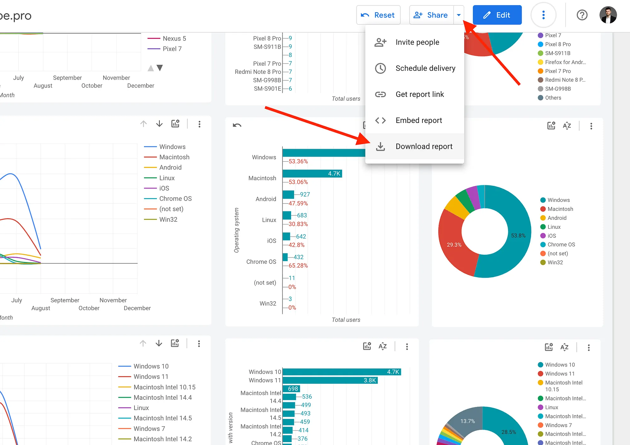Click sort ascending arrow on OS line chart
Image resolution: width=630 pixels, height=445 pixels.
[x=143, y=124]
